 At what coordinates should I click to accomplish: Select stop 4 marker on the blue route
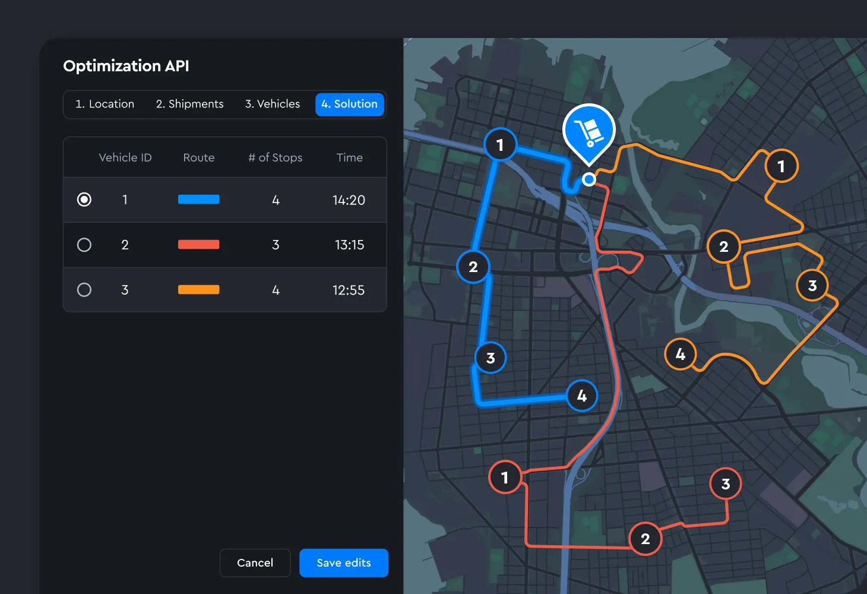(582, 396)
